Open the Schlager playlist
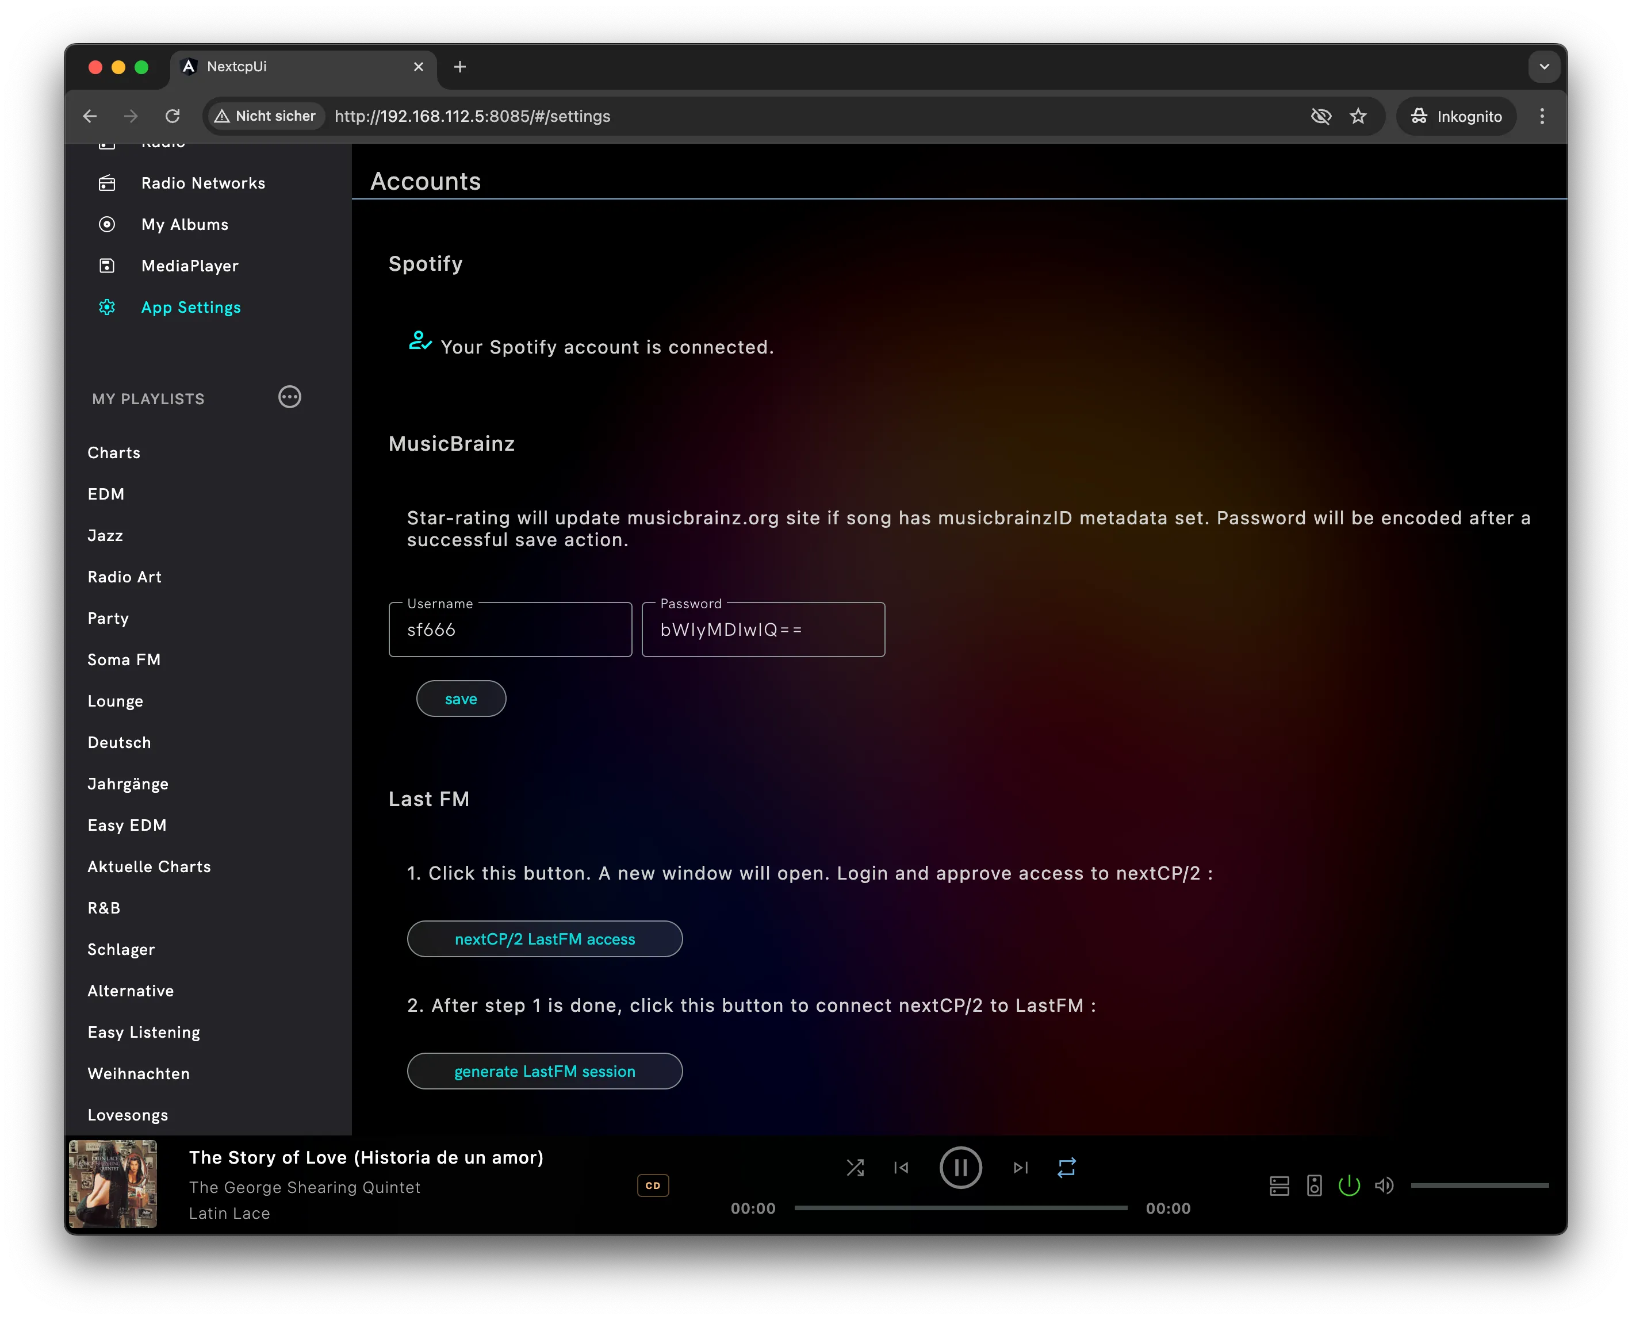This screenshot has height=1320, width=1632. tap(121, 950)
